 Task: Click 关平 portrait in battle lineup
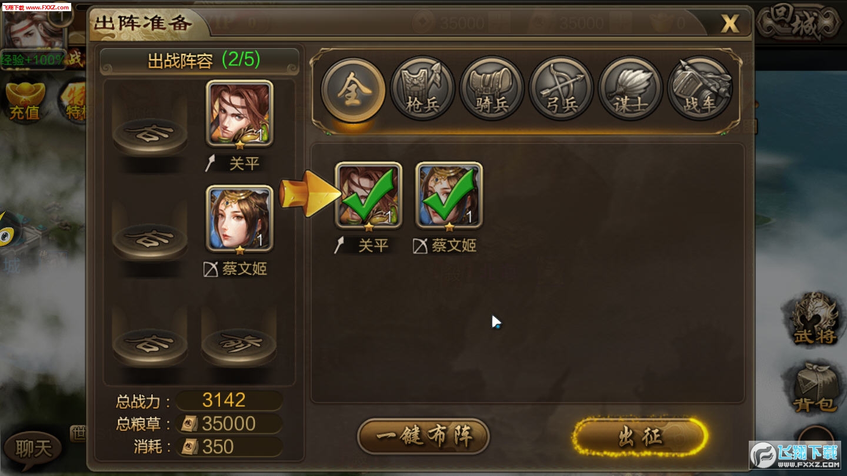click(239, 113)
